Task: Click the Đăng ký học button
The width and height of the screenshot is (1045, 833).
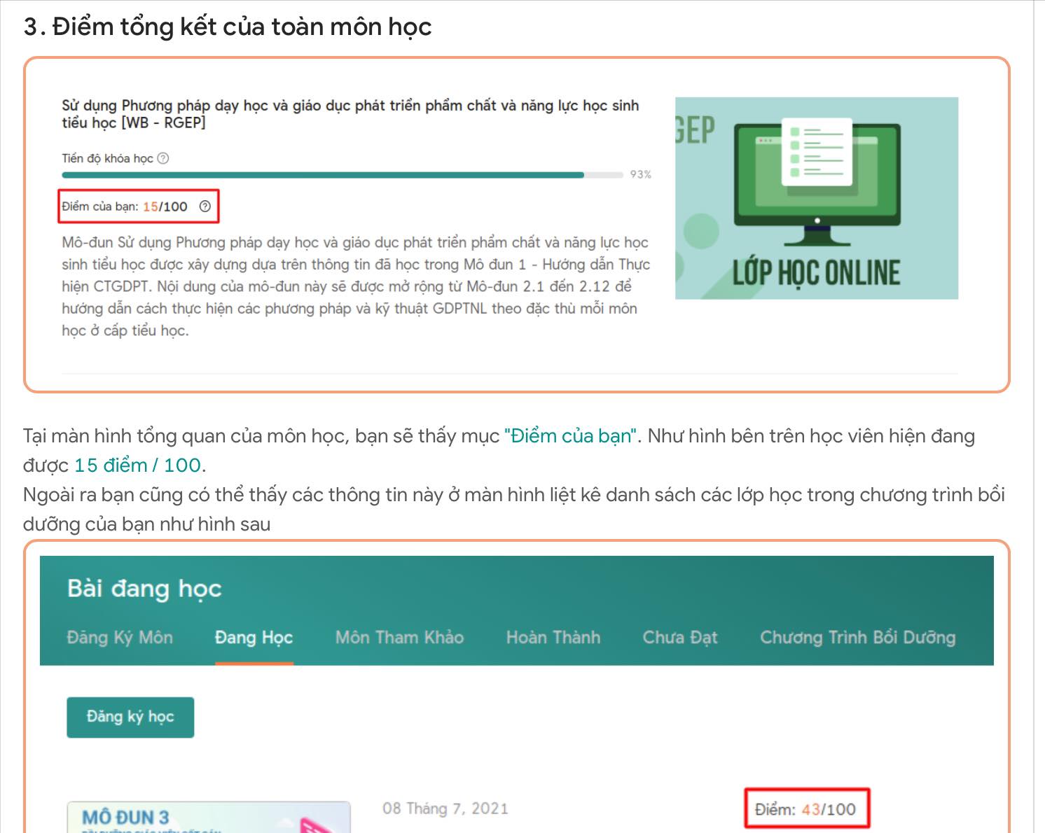Action: 130,716
